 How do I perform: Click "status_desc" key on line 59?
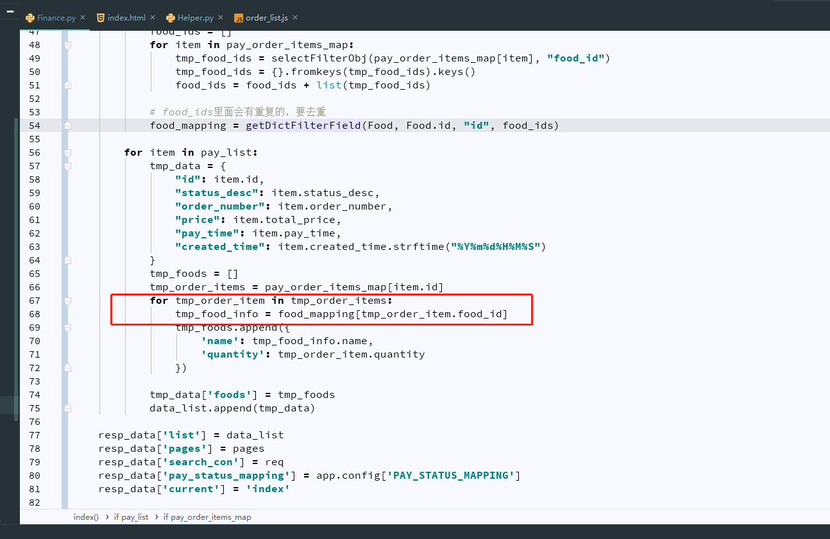217,192
